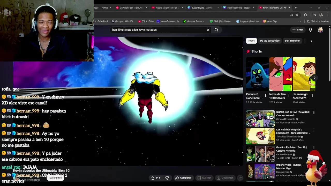Viewport: 331px width, 186px height.
Task: Open the Treehouse Direct Español channel link
Action: (x=288, y=137)
